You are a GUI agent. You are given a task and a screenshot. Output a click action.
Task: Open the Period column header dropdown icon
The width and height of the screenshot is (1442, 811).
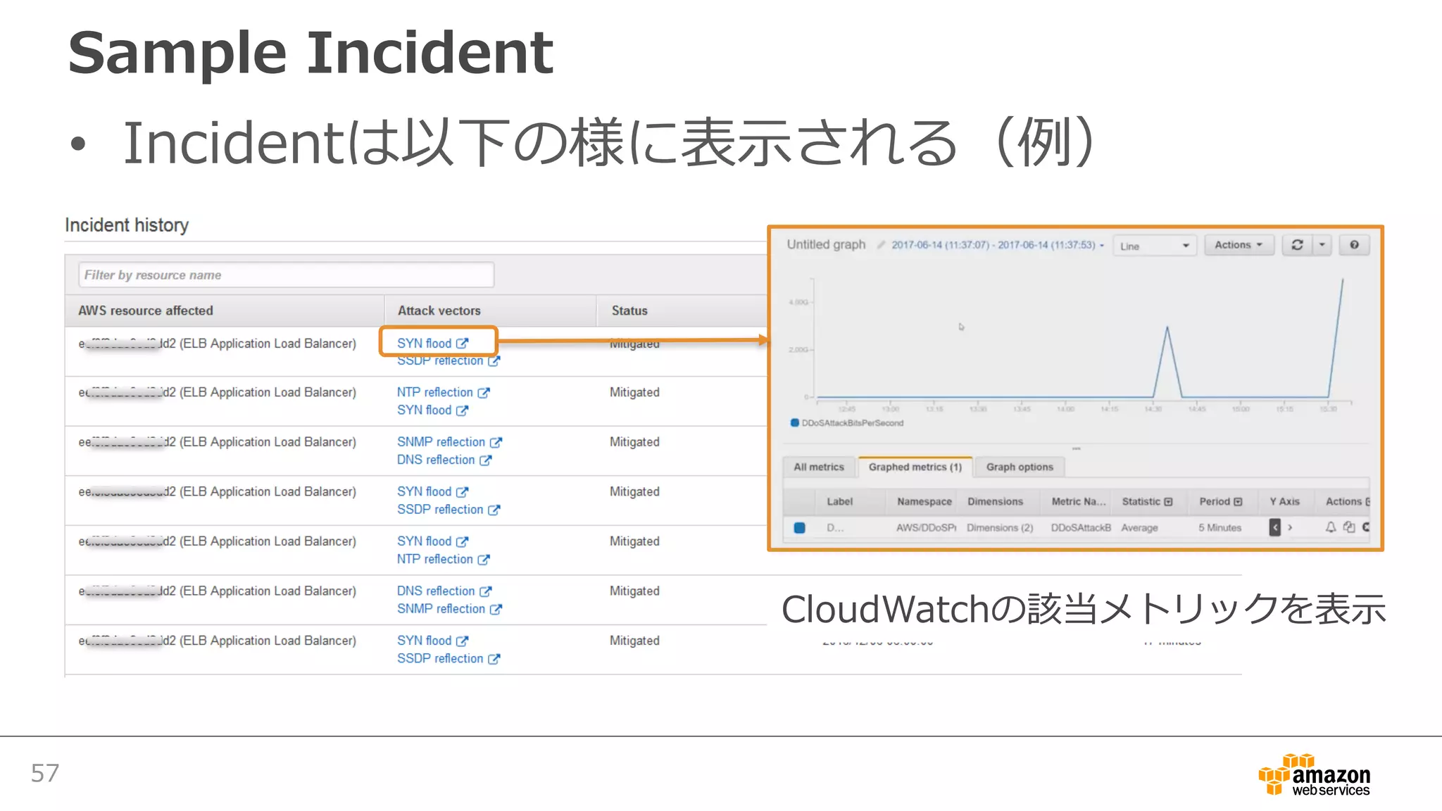[x=1238, y=501]
